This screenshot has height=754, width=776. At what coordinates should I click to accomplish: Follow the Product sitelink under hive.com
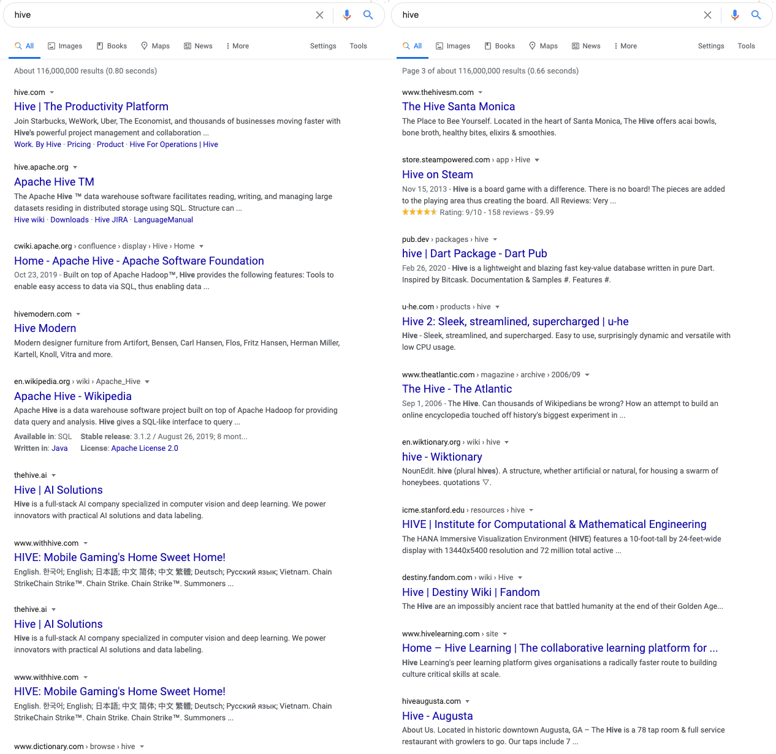[110, 145]
